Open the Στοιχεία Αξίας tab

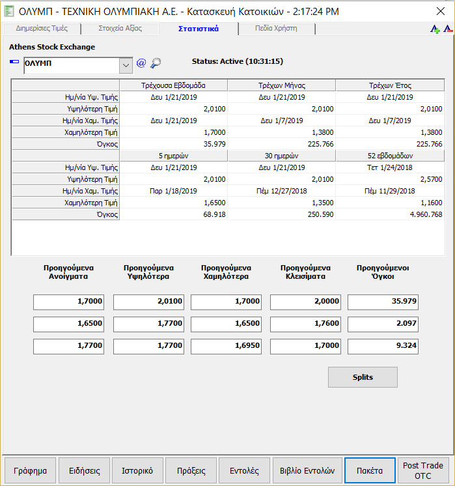[x=120, y=29]
